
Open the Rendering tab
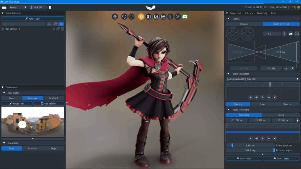262,13
